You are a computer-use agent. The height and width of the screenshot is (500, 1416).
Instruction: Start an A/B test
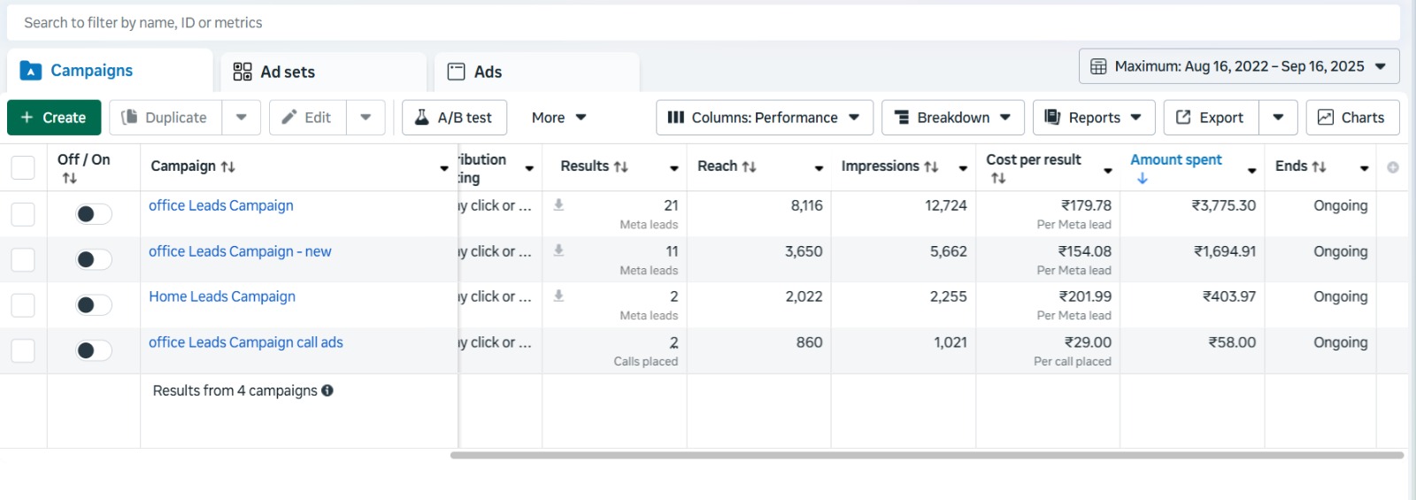tap(454, 118)
